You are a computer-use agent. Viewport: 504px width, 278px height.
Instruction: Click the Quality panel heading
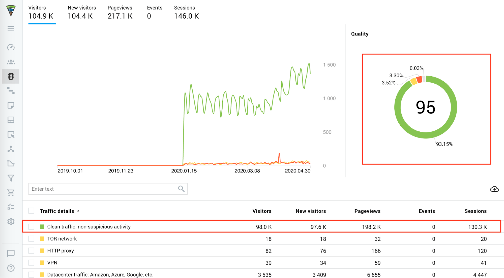(360, 34)
